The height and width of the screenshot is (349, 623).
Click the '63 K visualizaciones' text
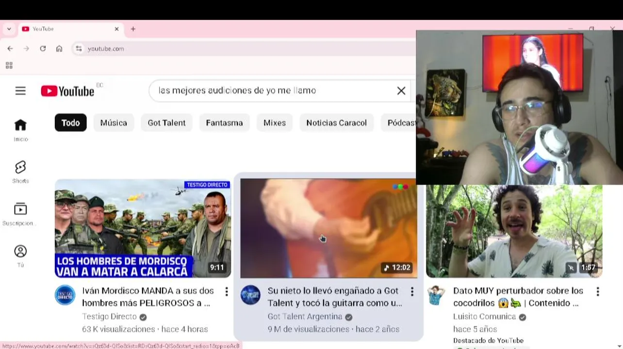click(118, 329)
